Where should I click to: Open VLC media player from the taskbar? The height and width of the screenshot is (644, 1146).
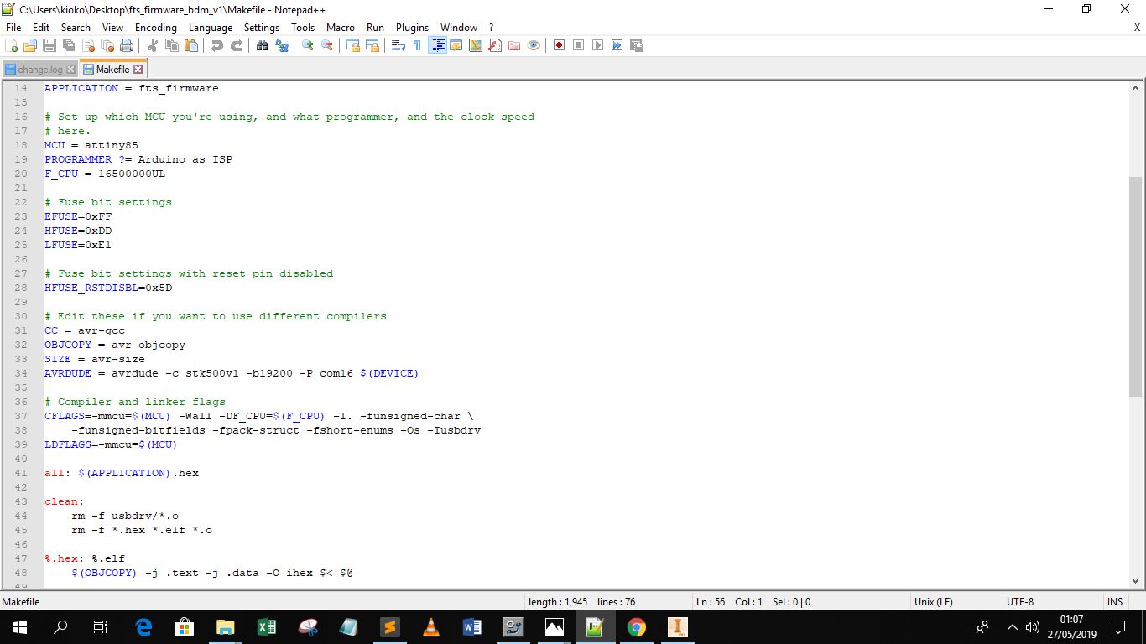[430, 627]
